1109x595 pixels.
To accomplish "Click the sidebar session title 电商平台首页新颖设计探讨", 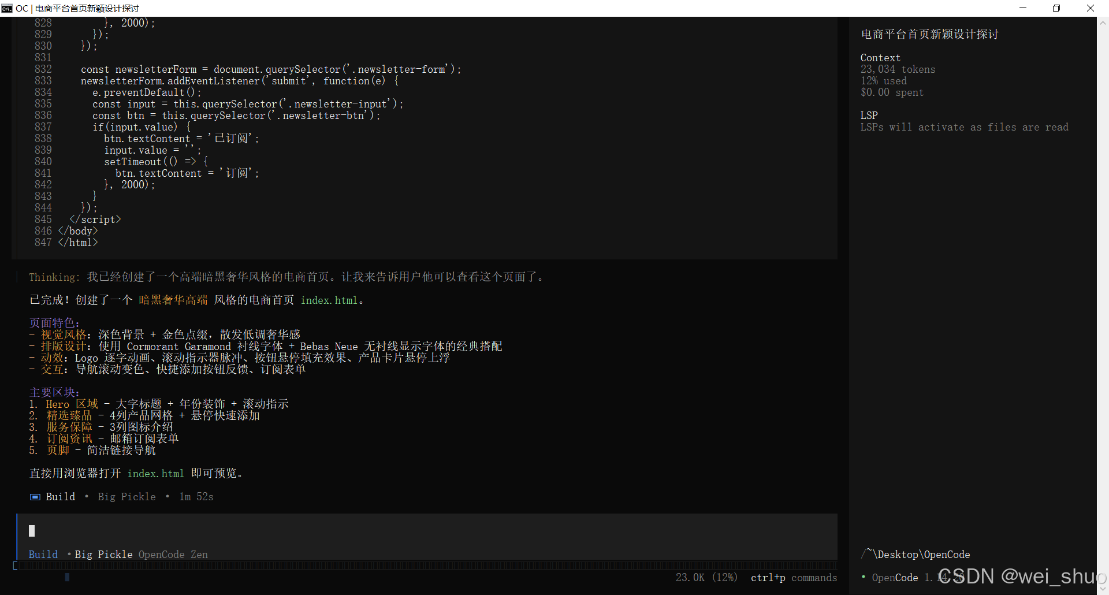I will (930, 35).
